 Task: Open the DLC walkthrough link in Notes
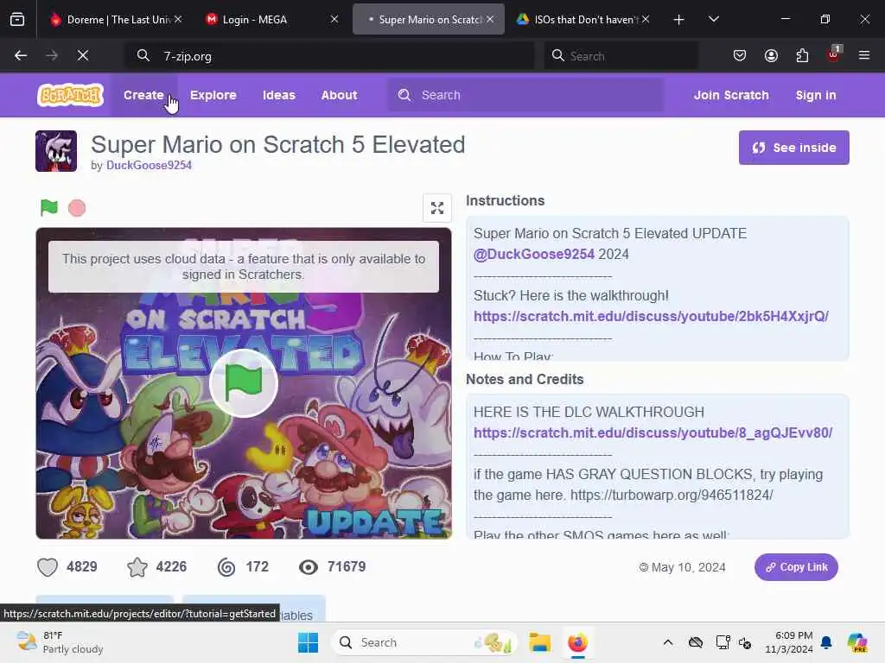pyautogui.click(x=653, y=433)
